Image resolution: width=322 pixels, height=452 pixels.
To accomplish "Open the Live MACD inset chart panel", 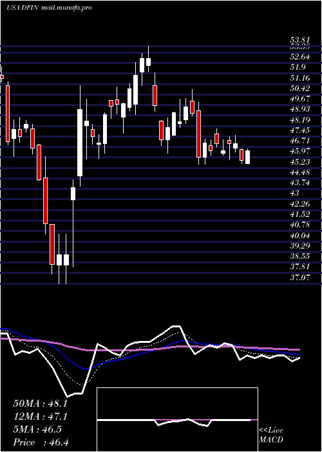I will [x=177, y=420].
